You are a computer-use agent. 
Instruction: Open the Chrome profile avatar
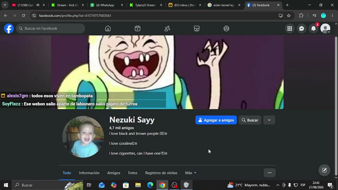point(323,16)
